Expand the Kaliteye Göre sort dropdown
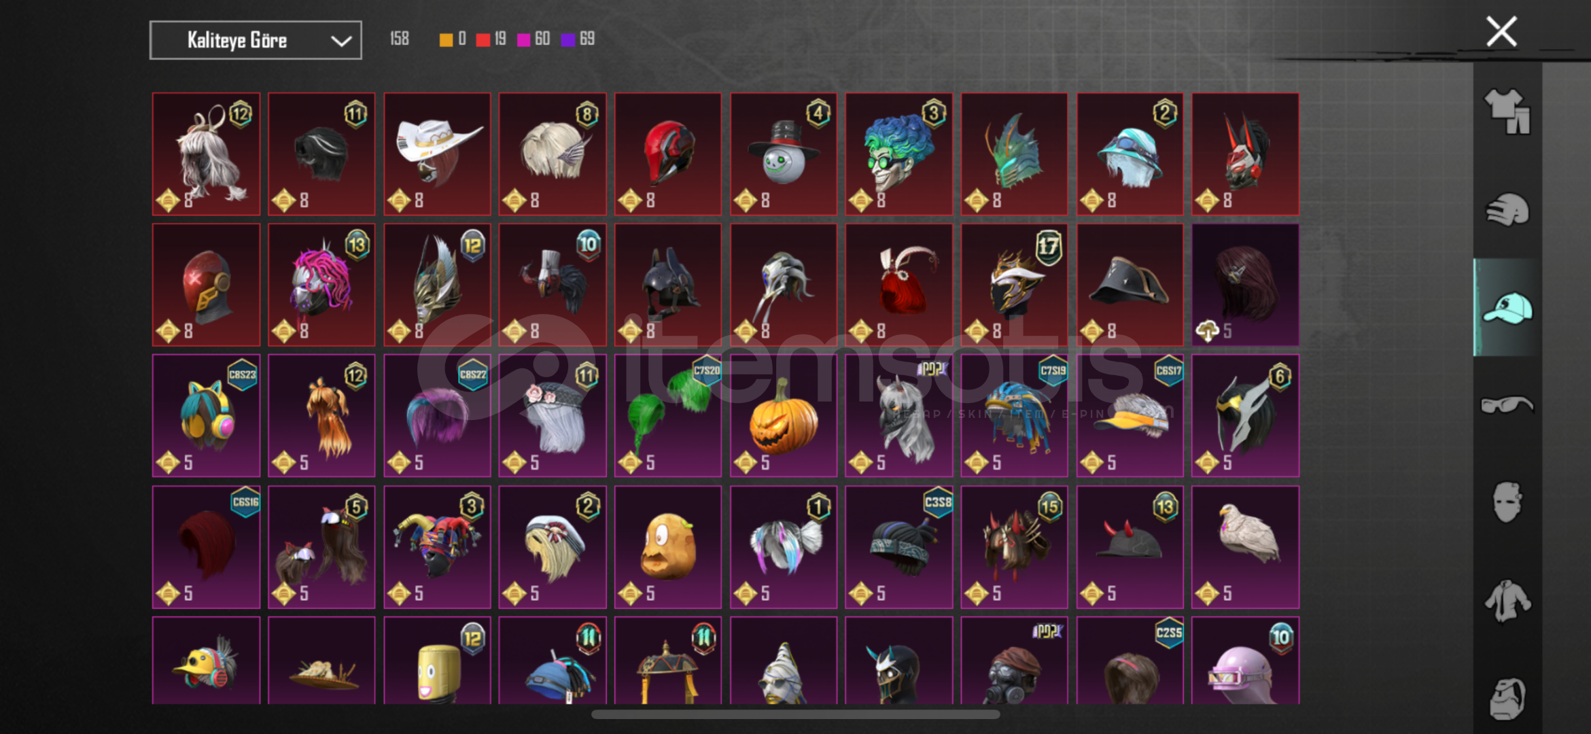Viewport: 1591px width, 734px height. 256,41
